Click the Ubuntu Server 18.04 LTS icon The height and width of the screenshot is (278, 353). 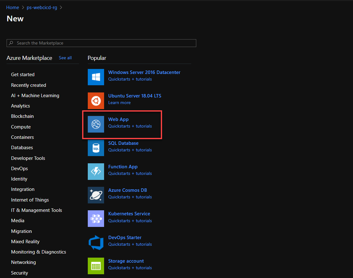96,101
